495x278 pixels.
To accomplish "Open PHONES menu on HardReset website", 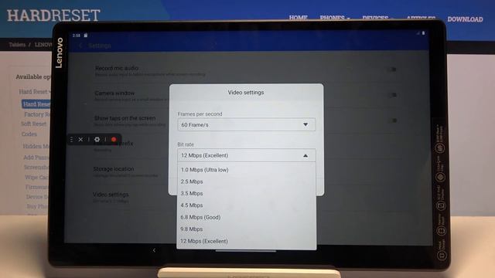I will (335, 18).
